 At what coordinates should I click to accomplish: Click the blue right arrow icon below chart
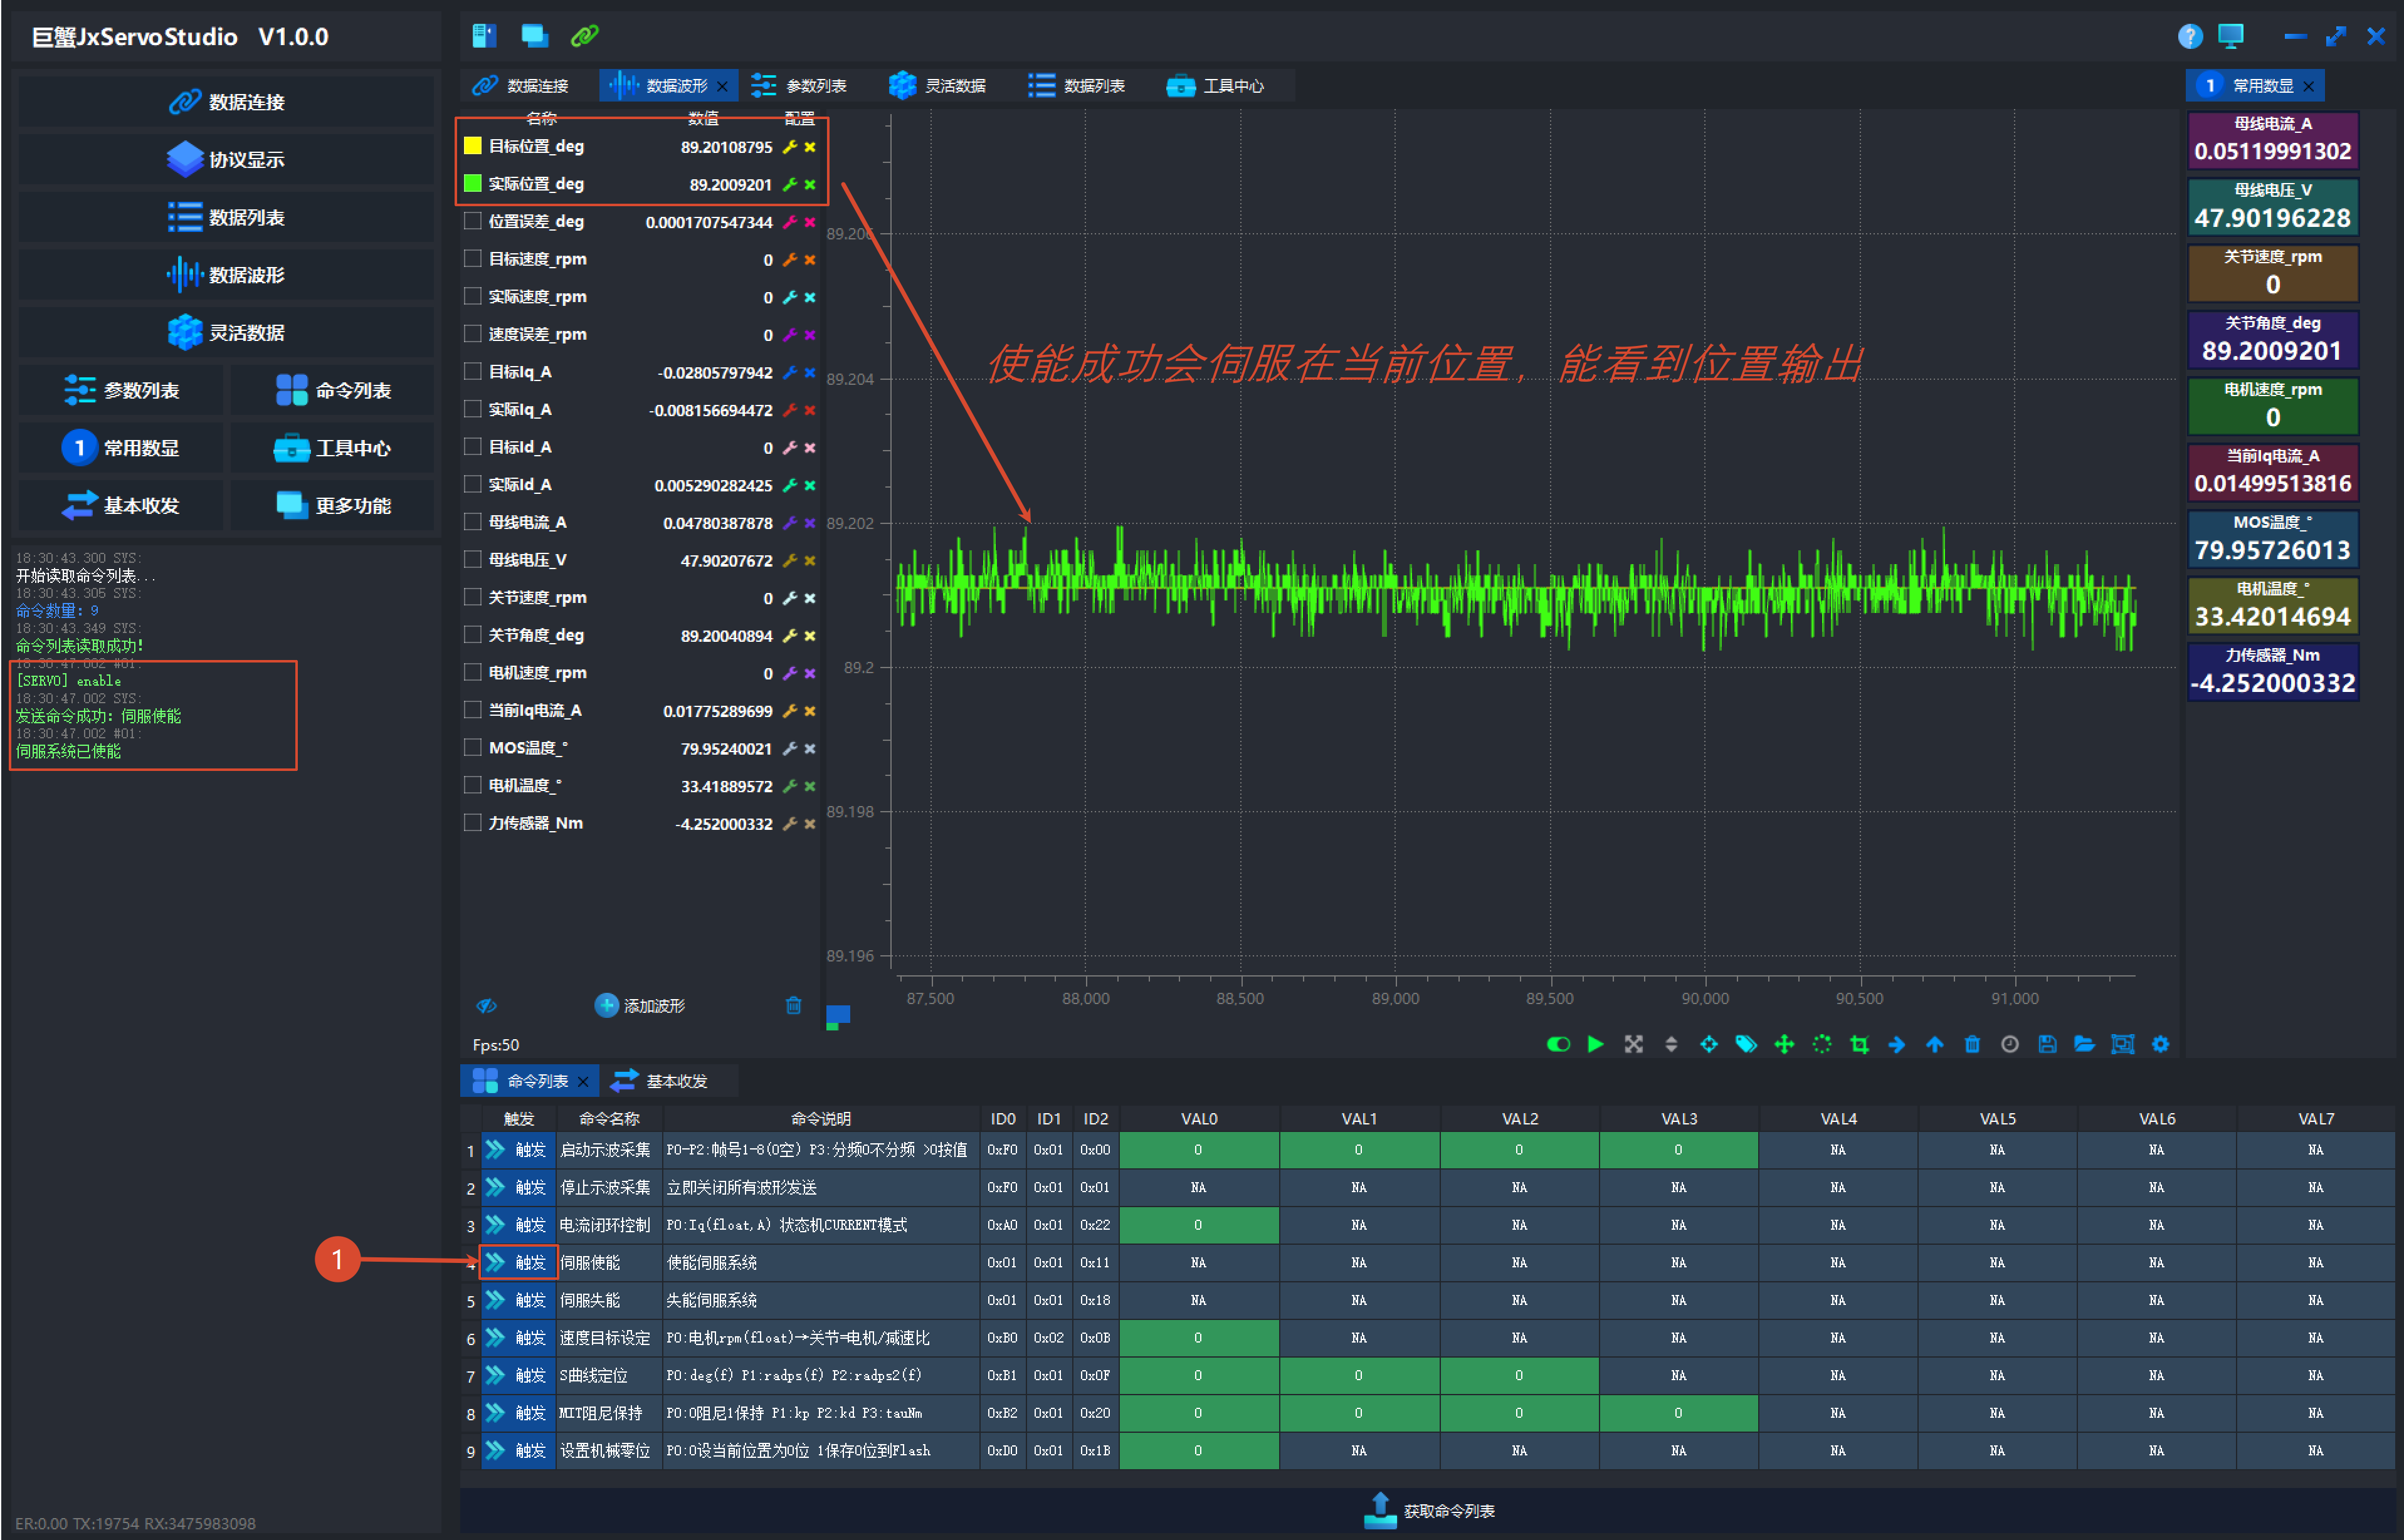point(1897,1044)
